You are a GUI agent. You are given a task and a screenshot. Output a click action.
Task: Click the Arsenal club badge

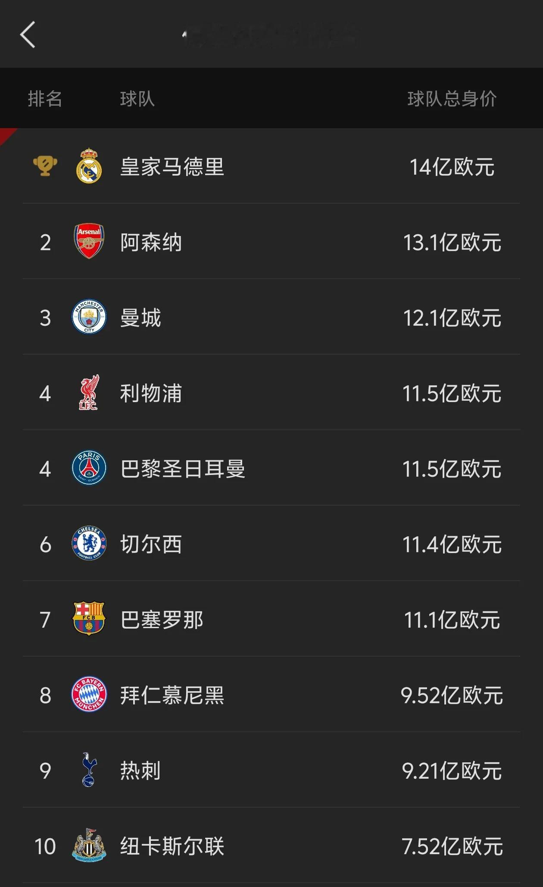(89, 241)
